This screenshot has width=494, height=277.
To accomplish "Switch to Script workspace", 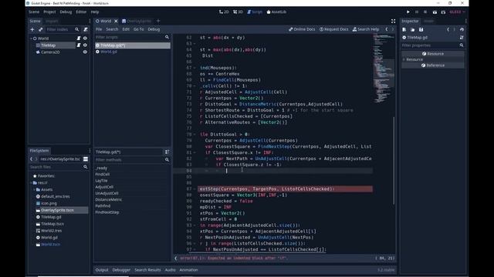I will 255,12.
